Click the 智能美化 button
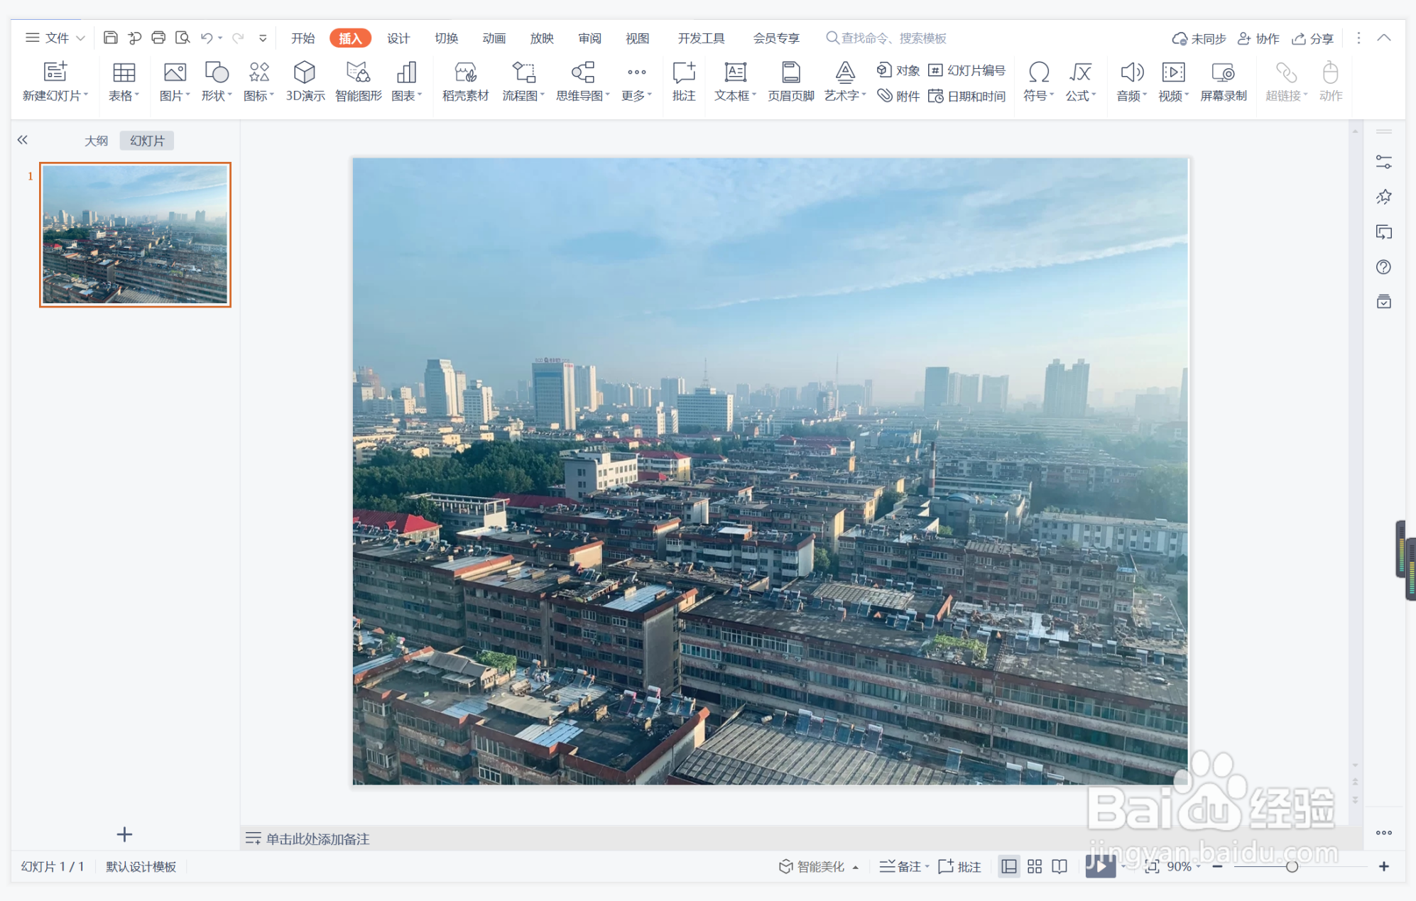Image resolution: width=1416 pixels, height=901 pixels. tap(812, 866)
